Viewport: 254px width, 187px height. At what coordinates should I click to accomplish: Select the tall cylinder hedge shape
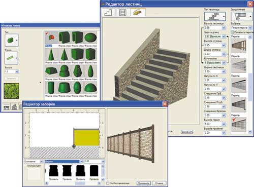pyautogui.click(x=51, y=88)
